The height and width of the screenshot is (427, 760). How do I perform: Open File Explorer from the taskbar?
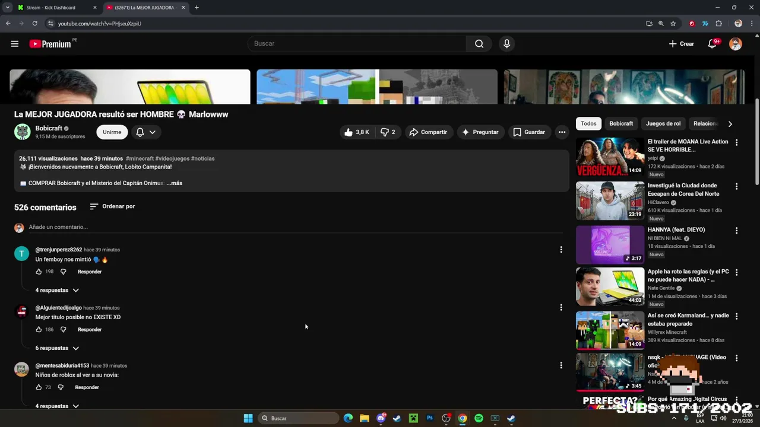[x=365, y=418]
